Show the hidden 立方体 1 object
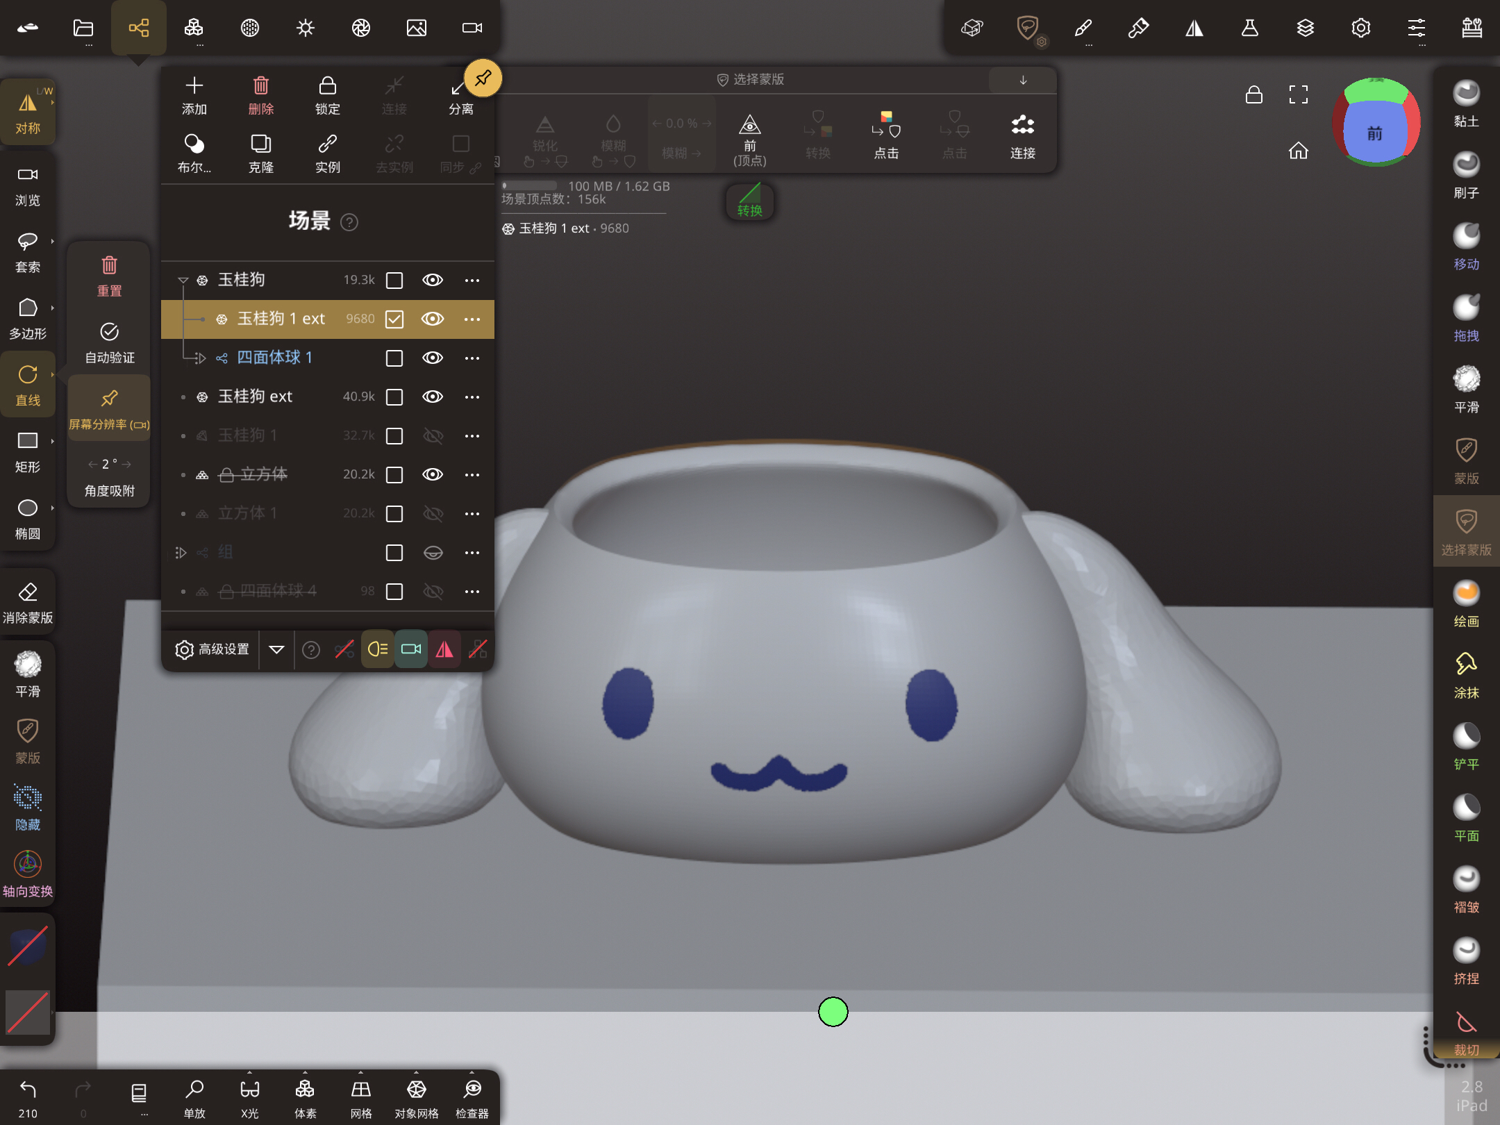 point(433,513)
